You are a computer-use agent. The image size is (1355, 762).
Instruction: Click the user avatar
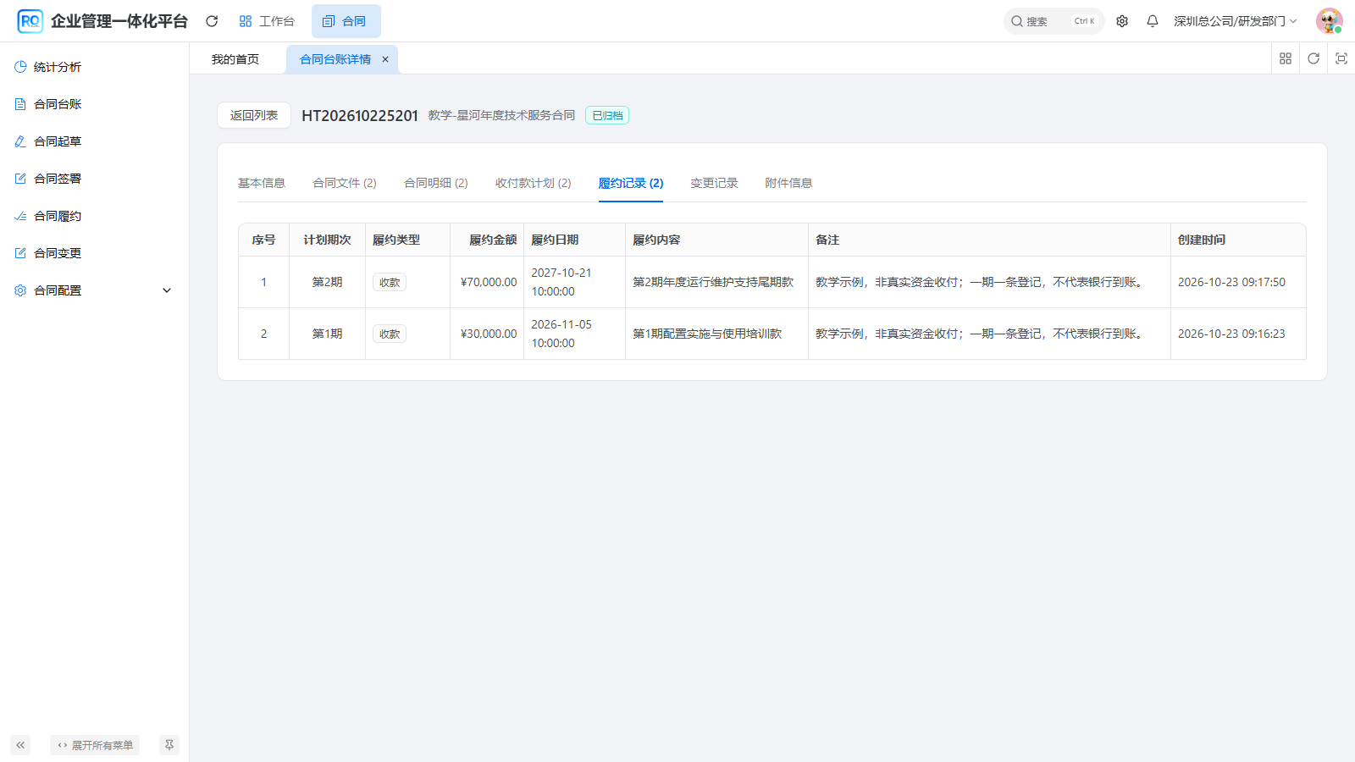click(1330, 21)
